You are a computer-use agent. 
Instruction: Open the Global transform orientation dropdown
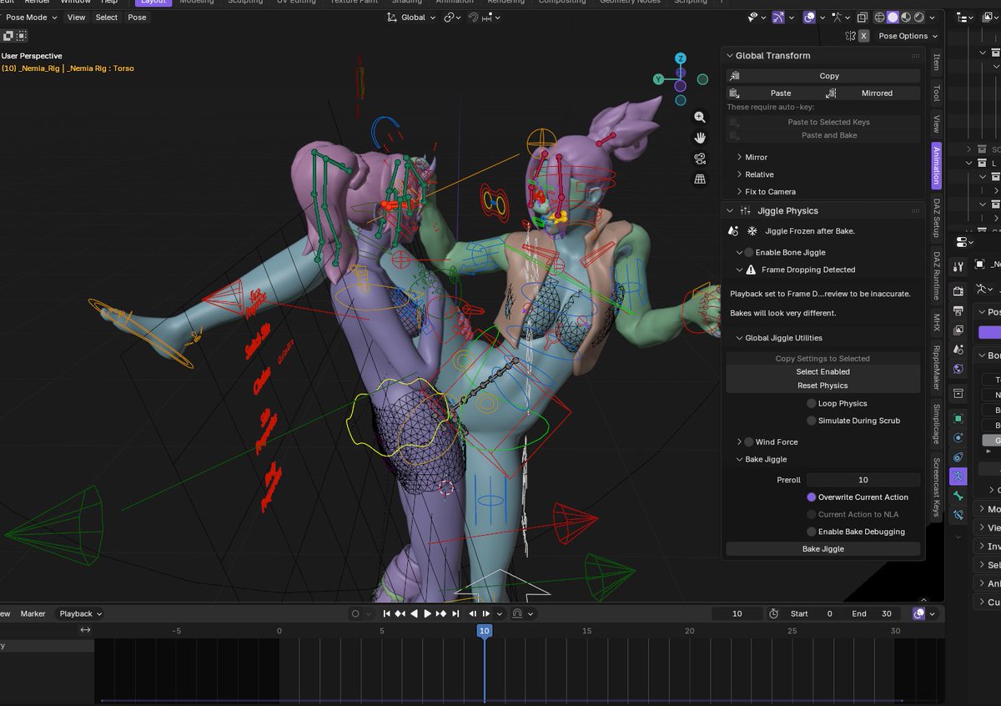point(411,17)
